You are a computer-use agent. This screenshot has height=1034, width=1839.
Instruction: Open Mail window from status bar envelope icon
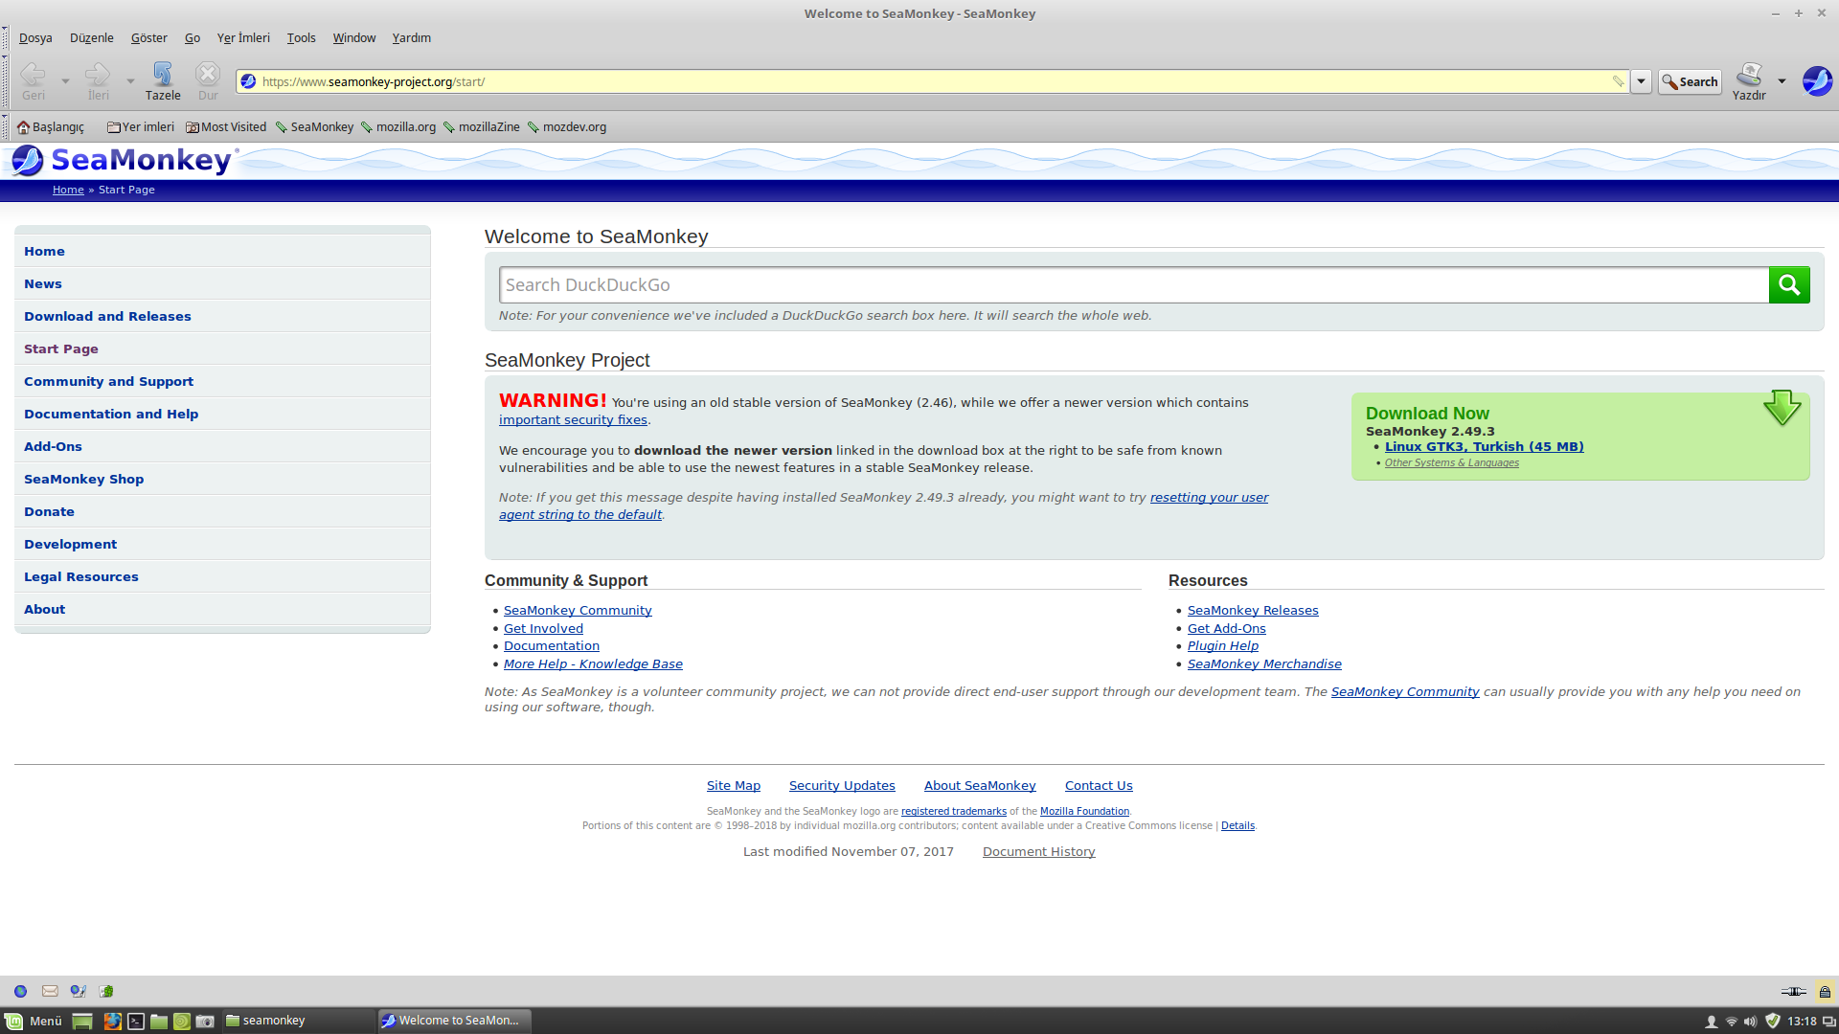[x=51, y=991]
